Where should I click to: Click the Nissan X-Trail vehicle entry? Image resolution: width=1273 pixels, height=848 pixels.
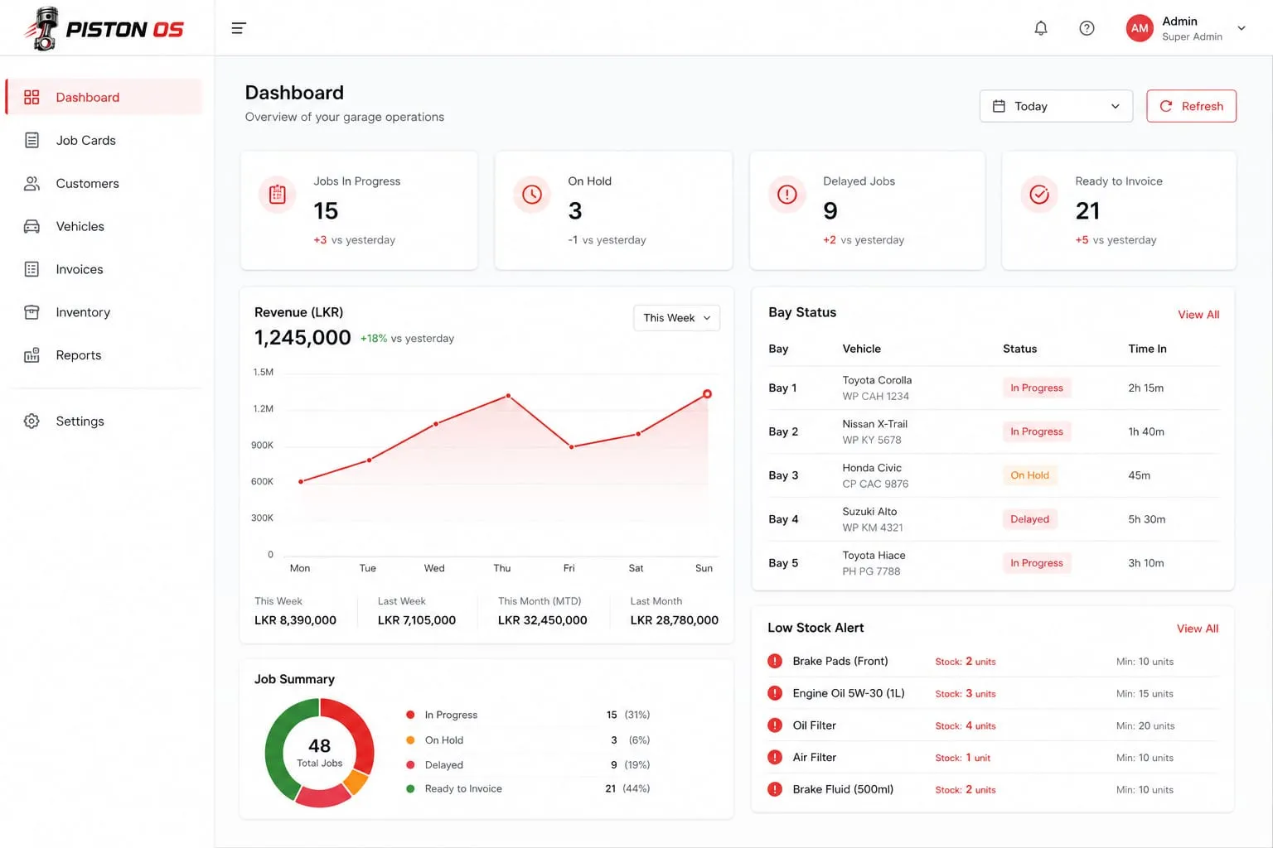point(874,431)
